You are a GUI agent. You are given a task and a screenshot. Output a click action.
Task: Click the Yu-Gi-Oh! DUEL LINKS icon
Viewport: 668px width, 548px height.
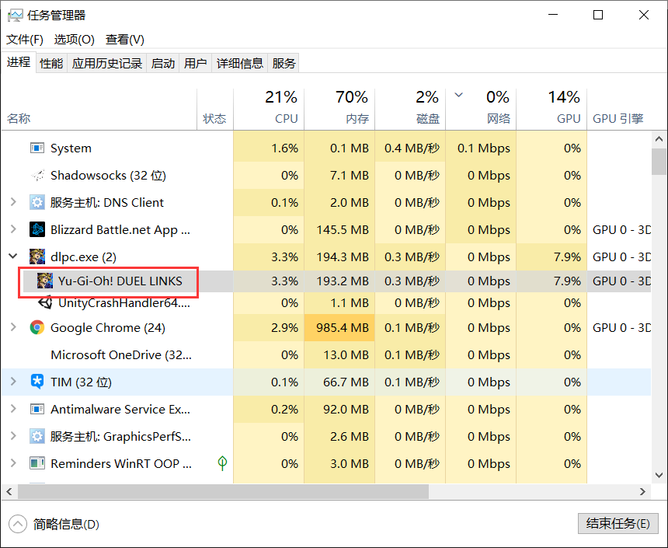coord(45,281)
